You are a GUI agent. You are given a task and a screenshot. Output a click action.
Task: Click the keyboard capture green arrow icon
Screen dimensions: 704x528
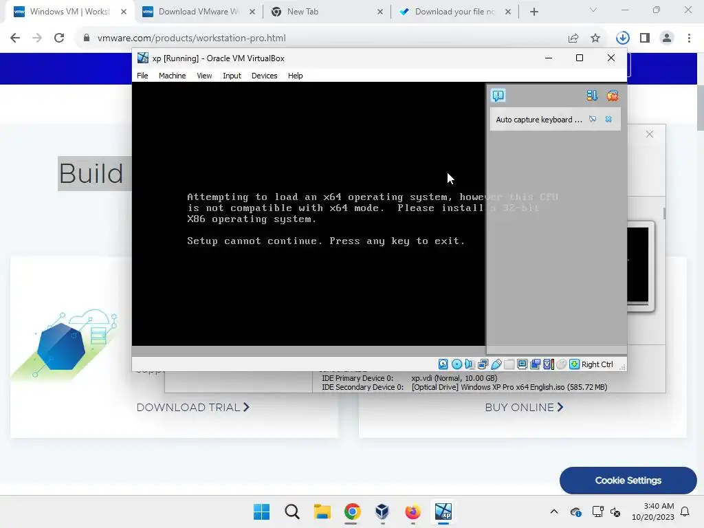click(574, 364)
